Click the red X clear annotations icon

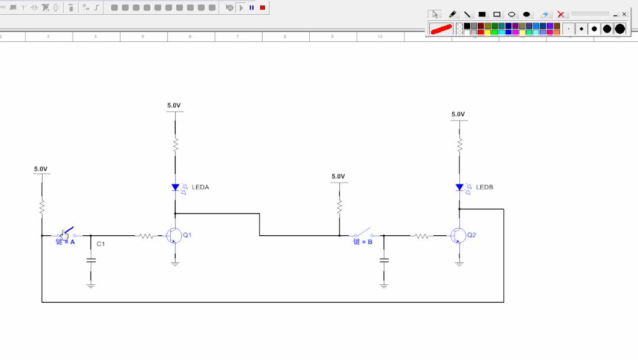561,14
